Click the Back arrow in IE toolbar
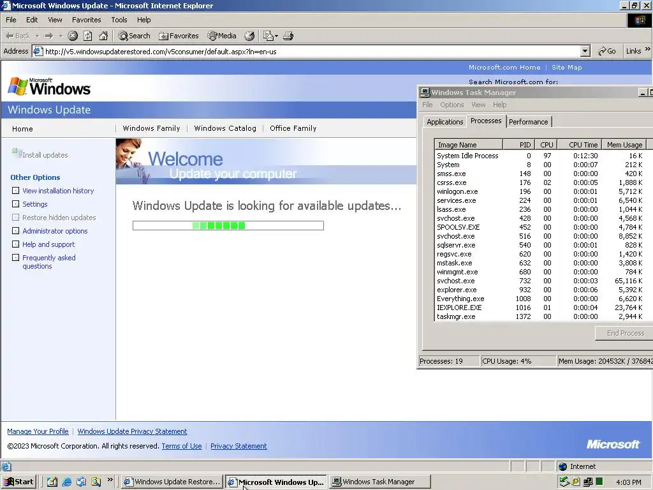The width and height of the screenshot is (653, 490). point(17,36)
